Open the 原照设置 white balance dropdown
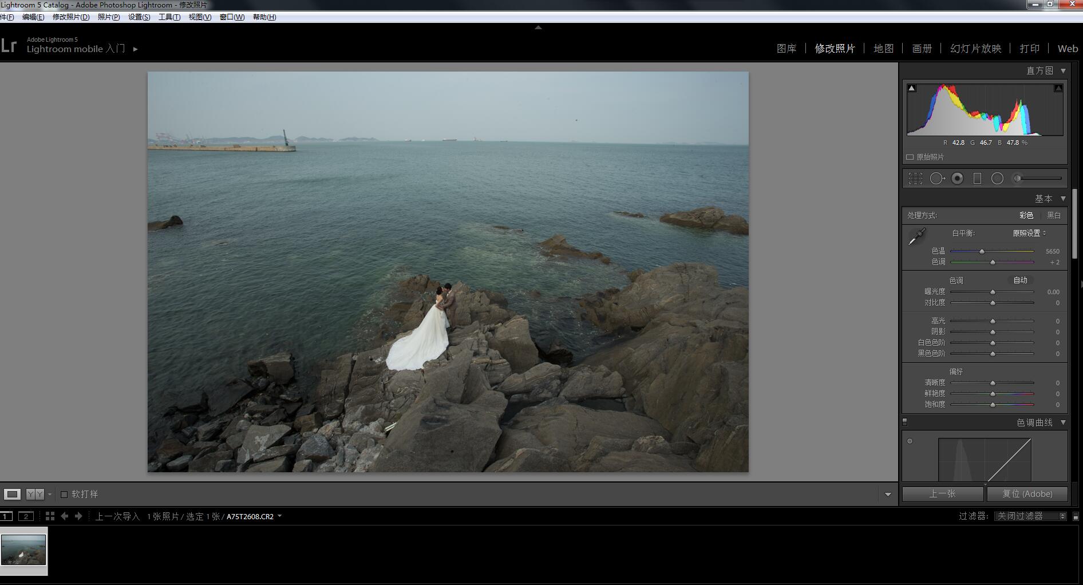The height and width of the screenshot is (585, 1083). coord(1029,233)
